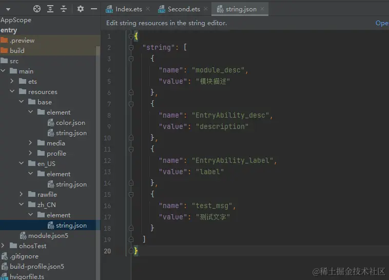Viewport: 389px width, 280px height.
Task: Select string.json under zh_CN element
Action: (71, 226)
